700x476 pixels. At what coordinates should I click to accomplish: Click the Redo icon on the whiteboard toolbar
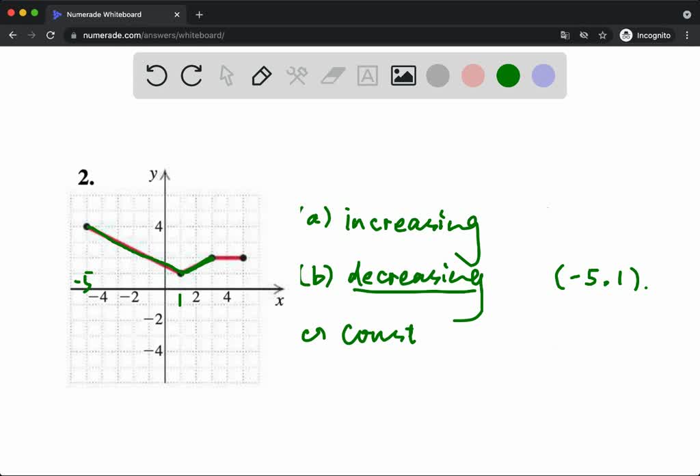(191, 76)
